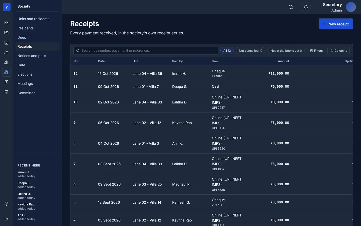Open the dashboard grid icon in the sidebar rail
This screenshot has width=361, height=226.
click(7, 23)
